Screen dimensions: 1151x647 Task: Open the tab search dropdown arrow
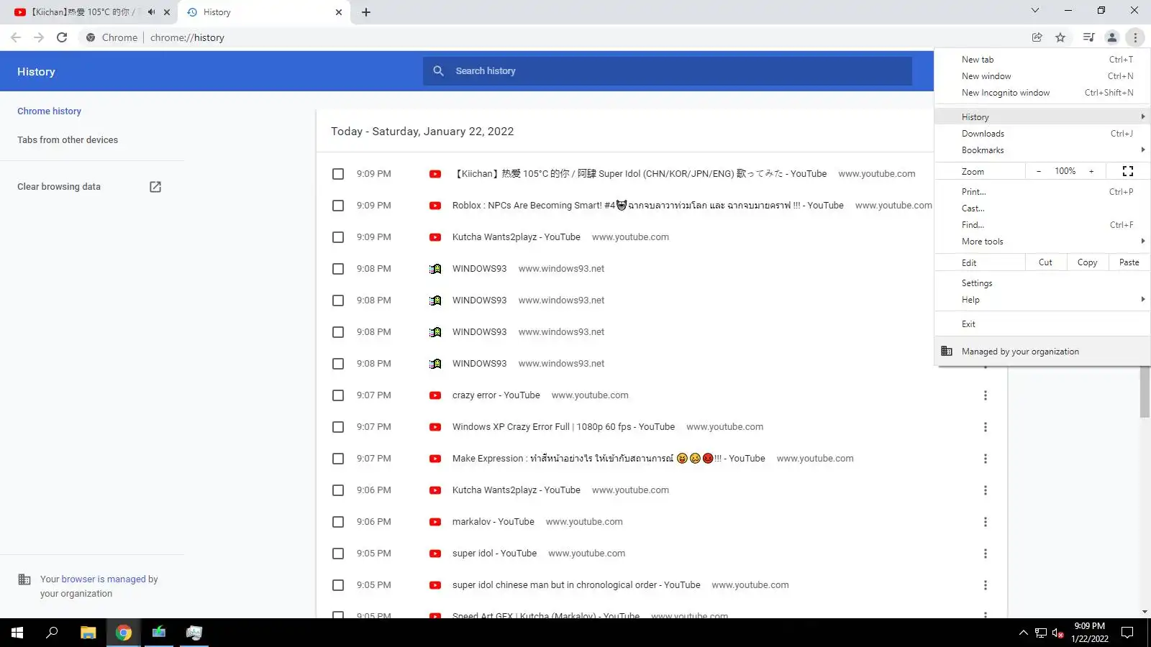click(1034, 11)
